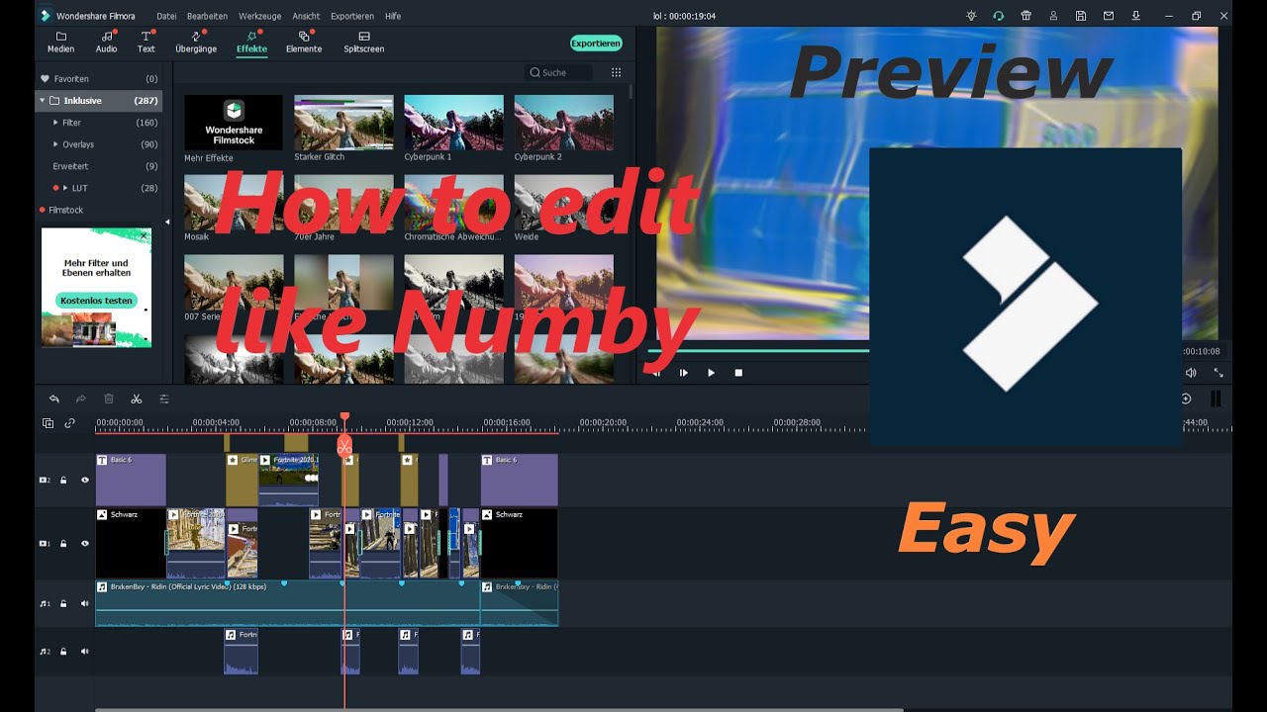Click the Suche search field
This screenshot has width=1267, height=712.
559,72
